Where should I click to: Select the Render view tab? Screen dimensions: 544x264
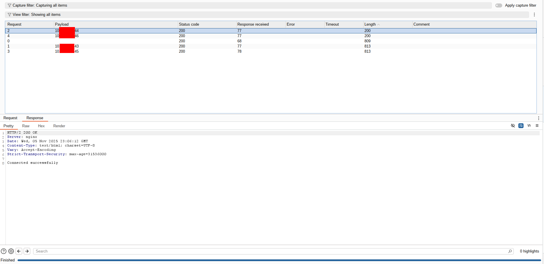tap(59, 126)
